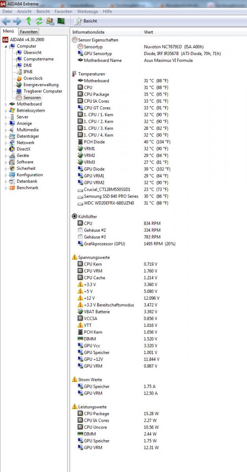Select Übersicht in the tree
247x472 pixels.
(x=32, y=53)
